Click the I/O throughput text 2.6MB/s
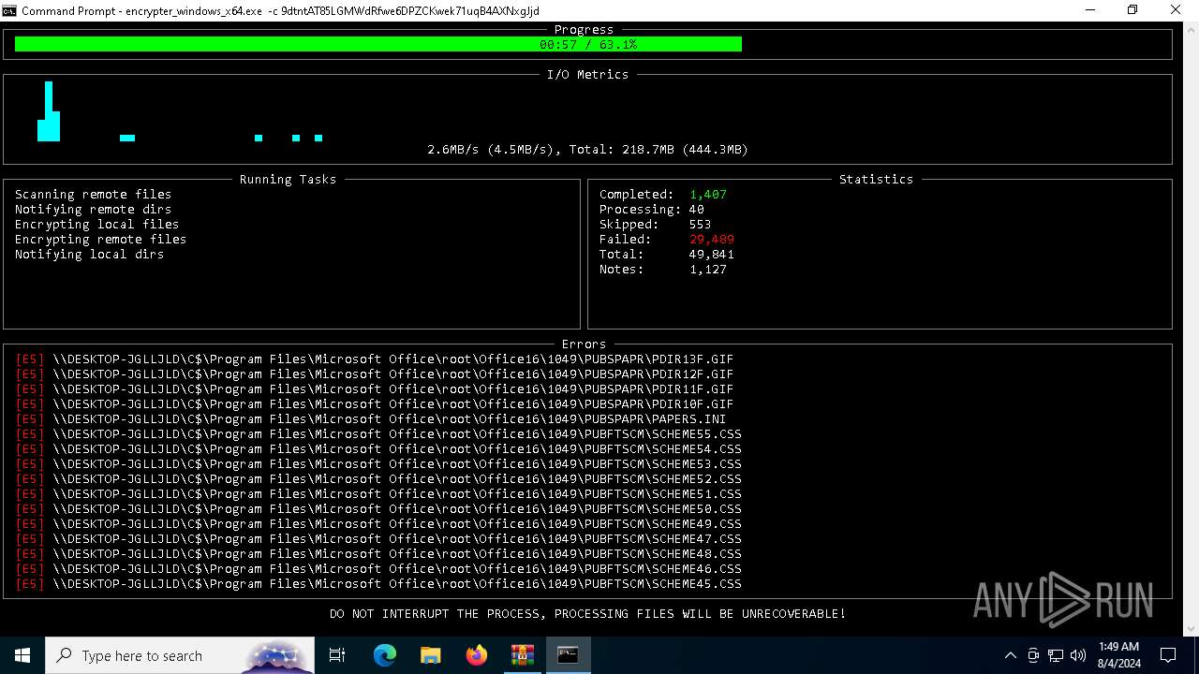The height and width of the screenshot is (674, 1199). pos(453,150)
